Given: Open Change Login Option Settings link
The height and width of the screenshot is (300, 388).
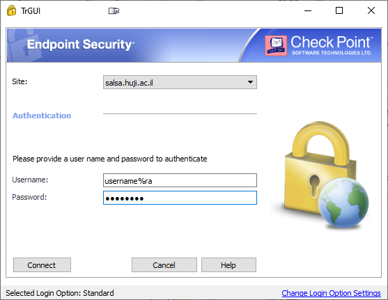Looking at the screenshot, I should click(331, 293).
